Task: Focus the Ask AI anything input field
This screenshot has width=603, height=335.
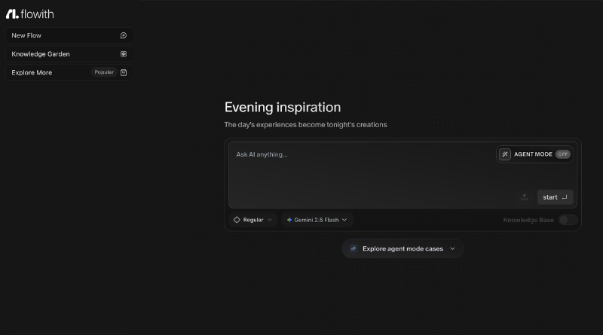Action: tap(354, 169)
